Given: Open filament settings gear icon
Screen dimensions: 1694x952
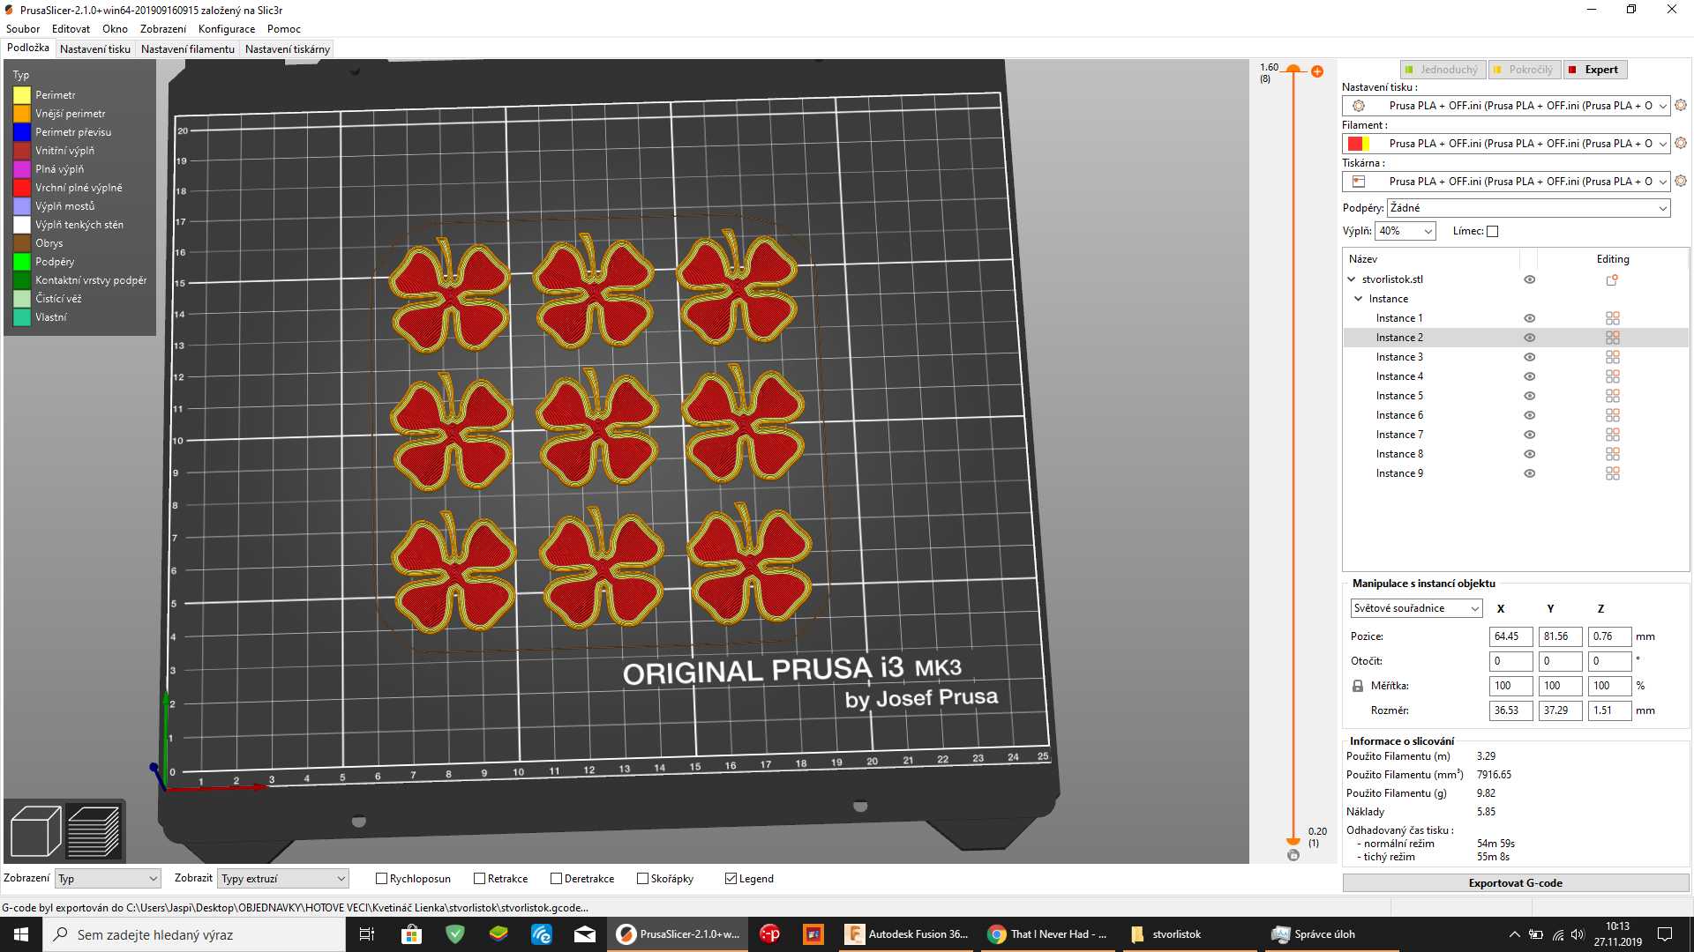Looking at the screenshot, I should 1681,144.
